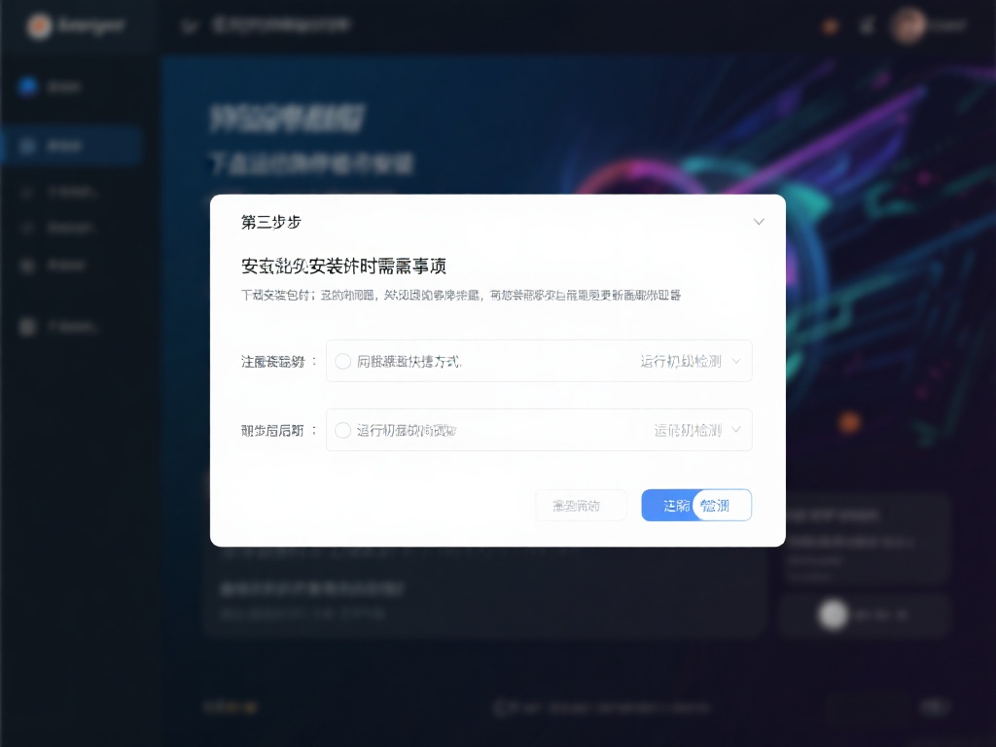Click the orange status icon in top bar
Image resolution: width=996 pixels, height=747 pixels.
point(830,26)
